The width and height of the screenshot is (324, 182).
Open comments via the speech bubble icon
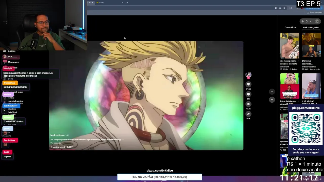point(248,94)
